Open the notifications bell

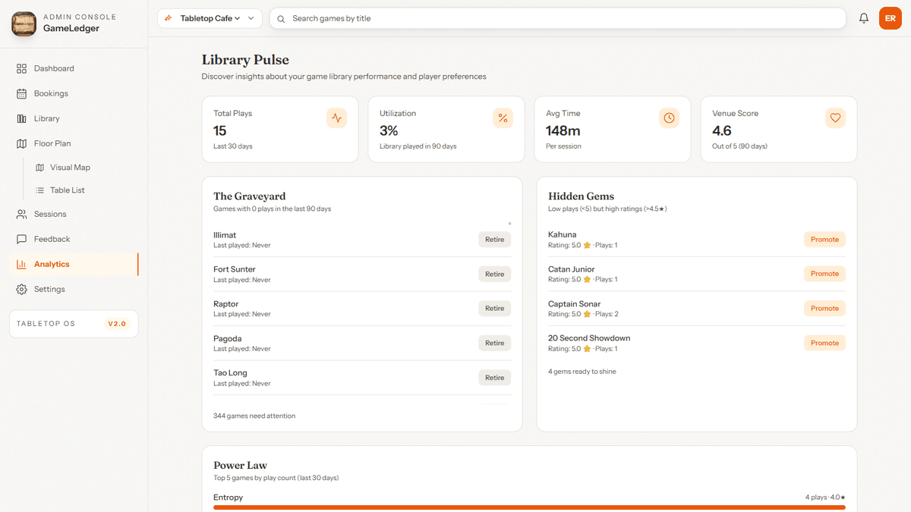(x=863, y=17)
